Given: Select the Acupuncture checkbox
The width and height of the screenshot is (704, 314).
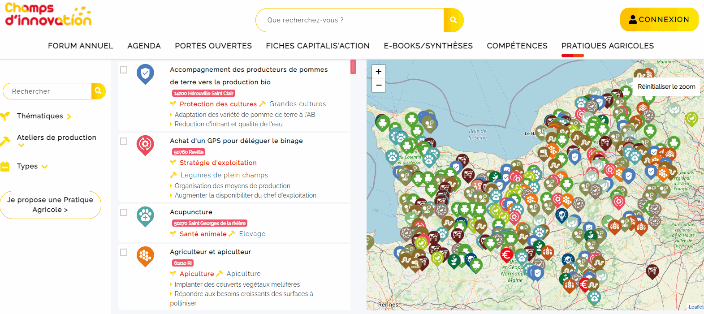Looking at the screenshot, I should point(124,212).
